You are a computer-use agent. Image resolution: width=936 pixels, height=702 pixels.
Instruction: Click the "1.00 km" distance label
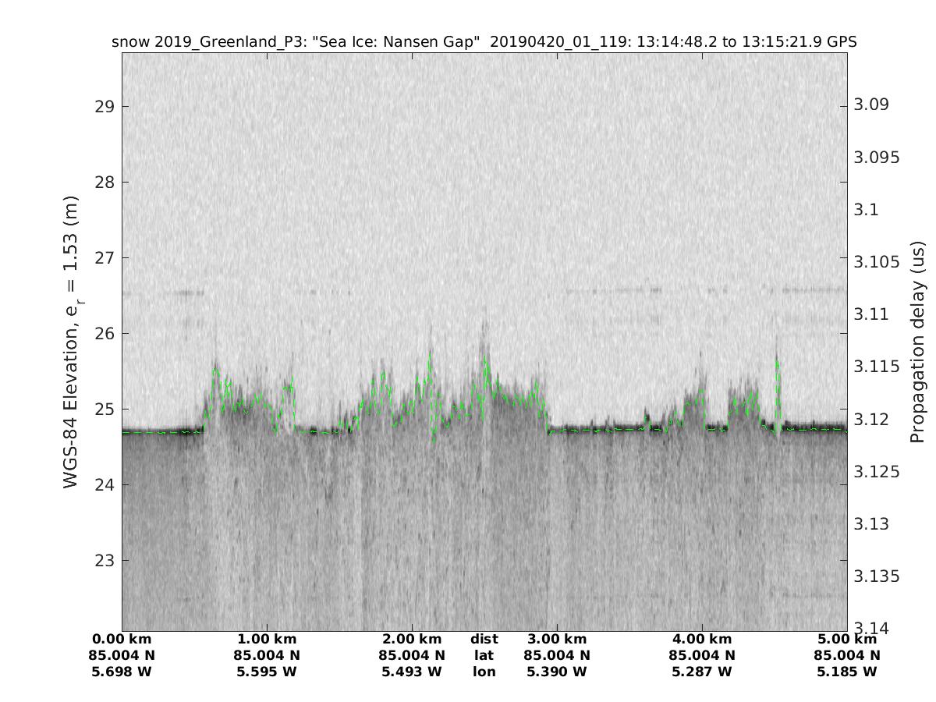pyautogui.click(x=267, y=640)
